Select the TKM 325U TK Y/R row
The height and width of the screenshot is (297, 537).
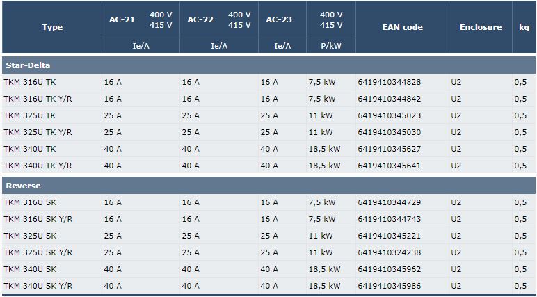[x=268, y=132]
